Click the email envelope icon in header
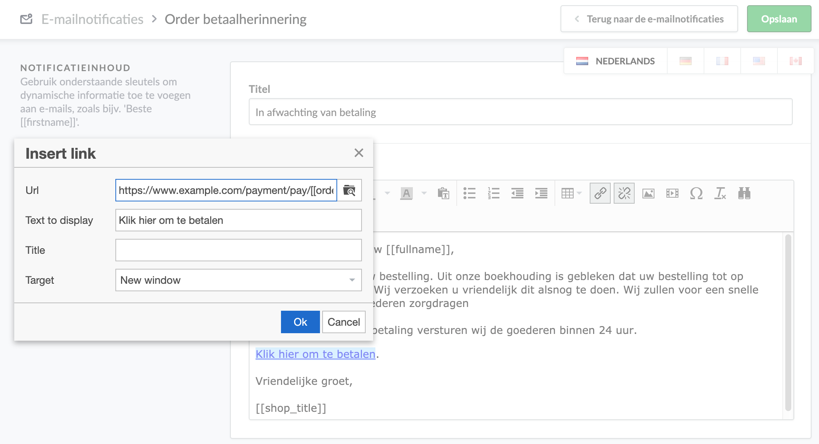This screenshot has height=444, width=819. pyautogui.click(x=26, y=19)
